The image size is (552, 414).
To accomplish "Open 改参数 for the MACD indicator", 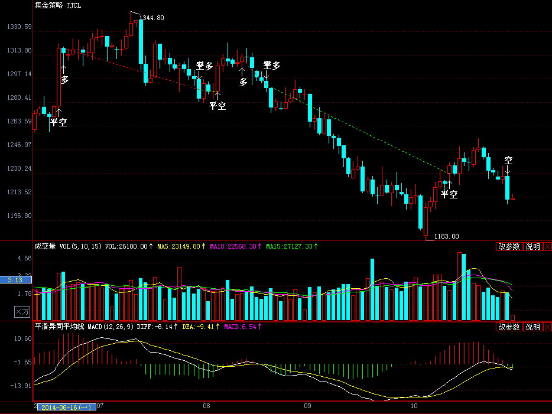I will (508, 327).
